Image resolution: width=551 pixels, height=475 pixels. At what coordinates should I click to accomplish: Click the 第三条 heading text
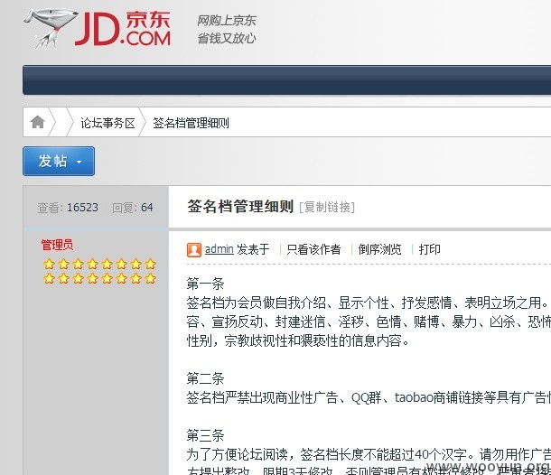coord(205,435)
